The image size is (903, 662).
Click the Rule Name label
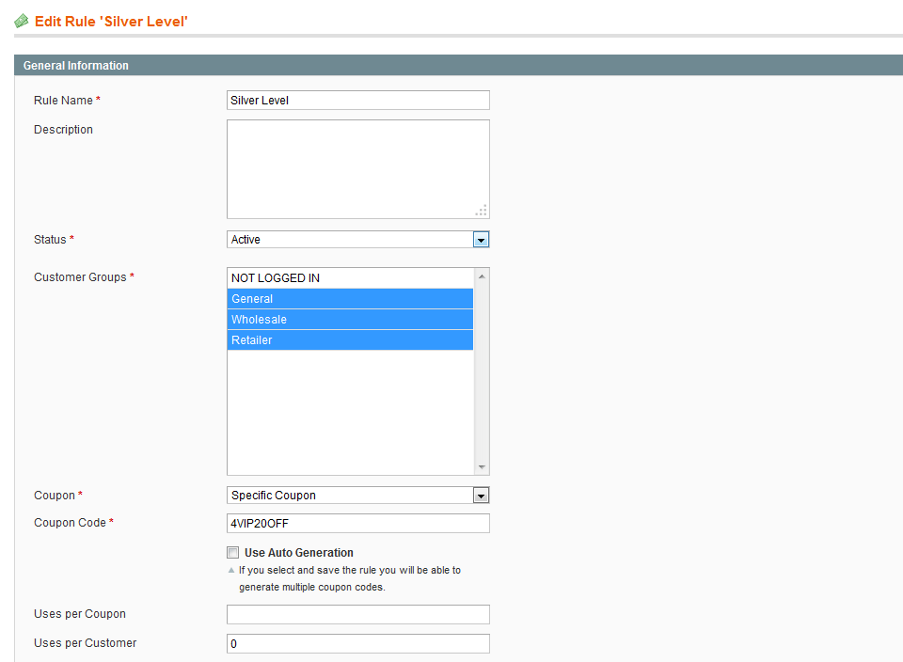(63, 101)
